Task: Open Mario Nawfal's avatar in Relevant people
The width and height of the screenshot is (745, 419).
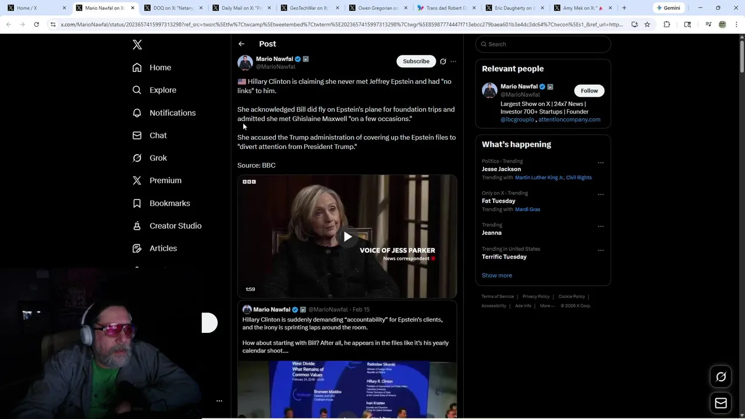Action: point(489,90)
